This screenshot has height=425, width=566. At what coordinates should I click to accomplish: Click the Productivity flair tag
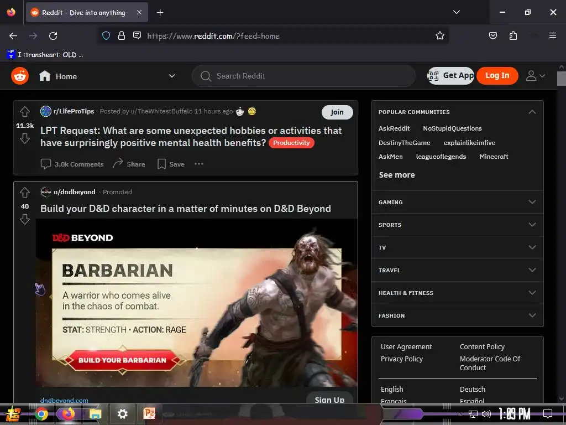pyautogui.click(x=291, y=143)
